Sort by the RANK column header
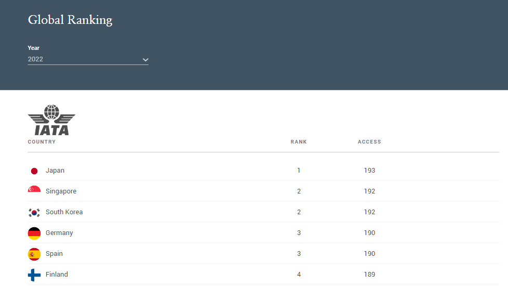Image resolution: width=508 pixels, height=286 pixels. 298,142
